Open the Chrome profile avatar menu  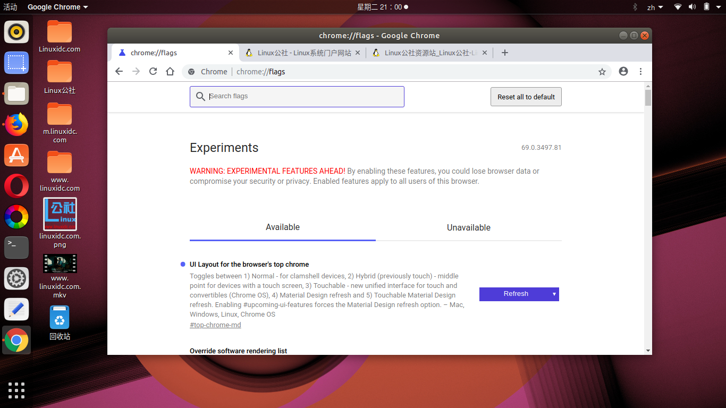(623, 72)
